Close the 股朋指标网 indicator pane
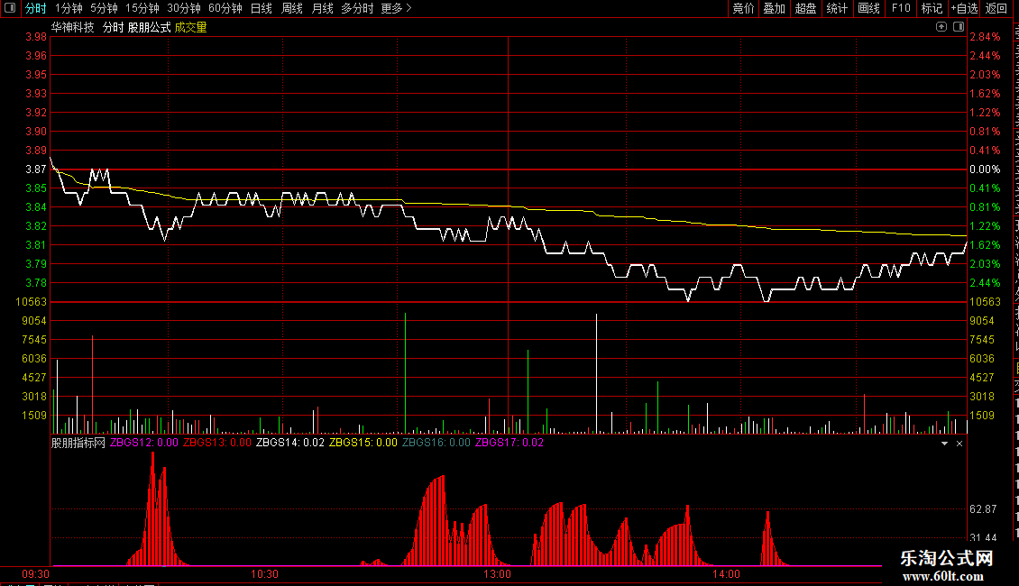 [x=959, y=444]
